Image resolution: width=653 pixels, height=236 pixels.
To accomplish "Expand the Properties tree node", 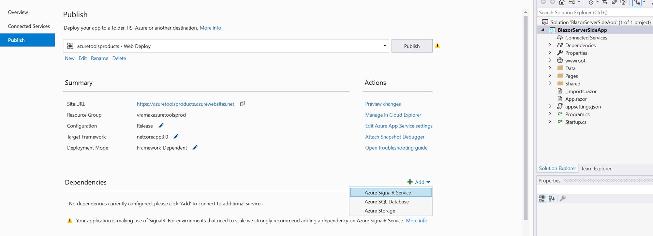I will click(550, 52).
